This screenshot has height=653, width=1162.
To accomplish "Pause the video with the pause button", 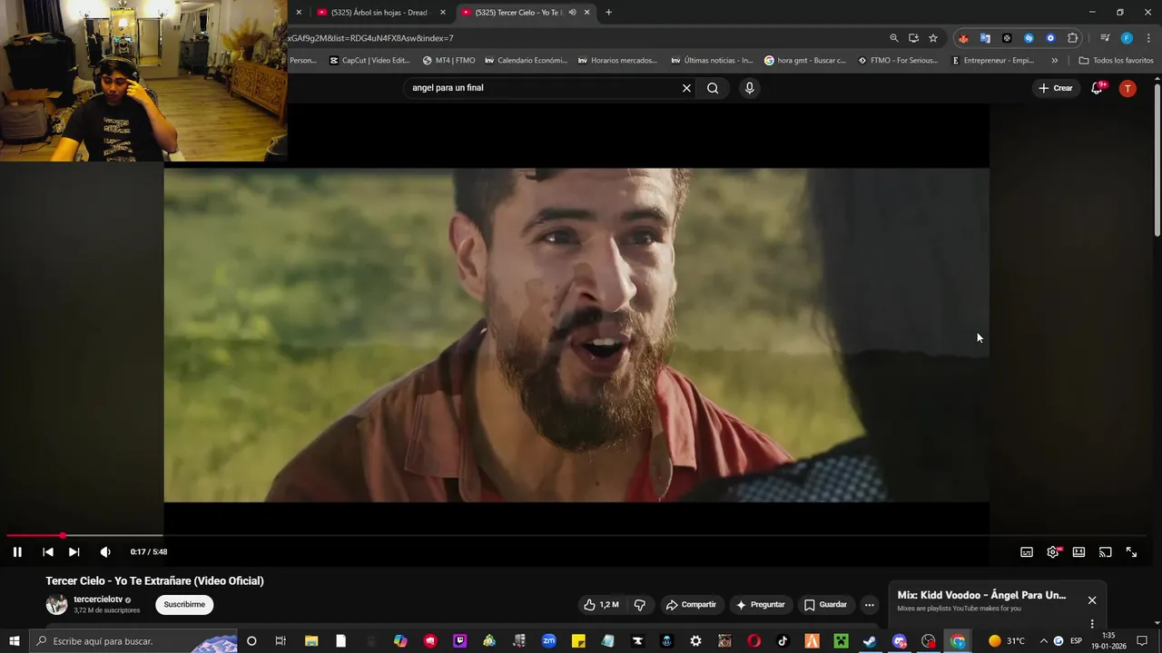I will click(17, 551).
